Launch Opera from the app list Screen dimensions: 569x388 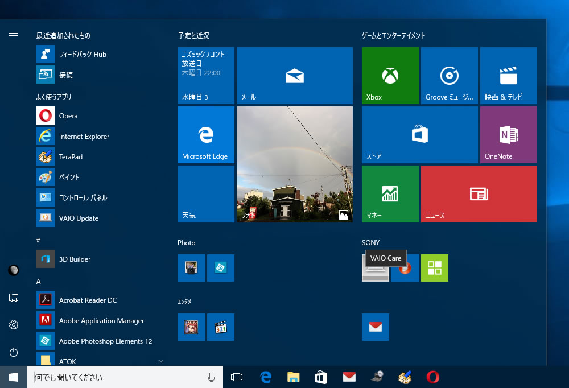pyautogui.click(x=98, y=116)
